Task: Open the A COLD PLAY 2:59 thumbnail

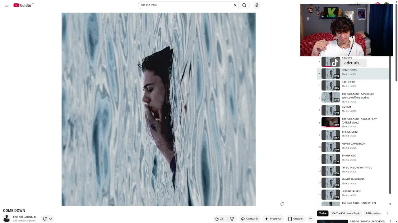Action: tap(331, 122)
